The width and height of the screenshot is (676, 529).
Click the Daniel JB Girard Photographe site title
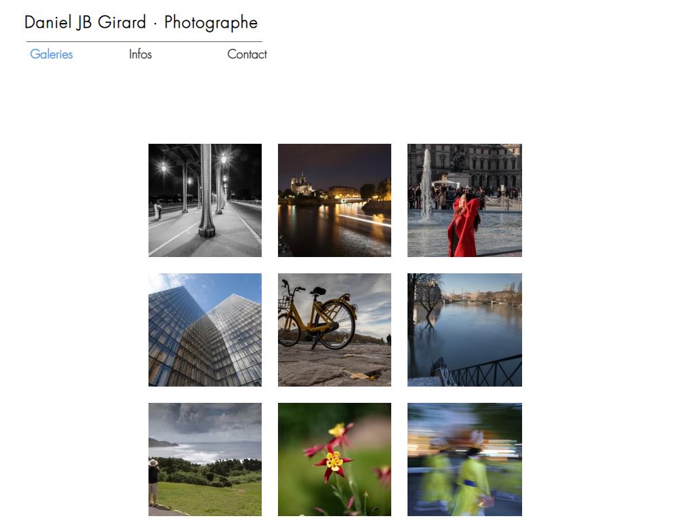coord(141,22)
